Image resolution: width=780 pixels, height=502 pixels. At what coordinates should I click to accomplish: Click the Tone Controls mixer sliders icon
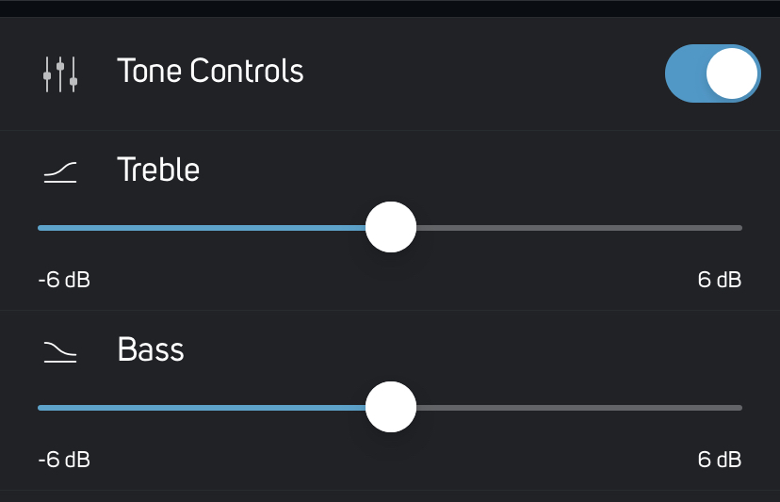60,74
